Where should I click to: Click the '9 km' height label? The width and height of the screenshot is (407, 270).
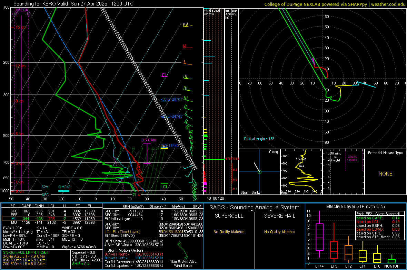pos(19,101)
